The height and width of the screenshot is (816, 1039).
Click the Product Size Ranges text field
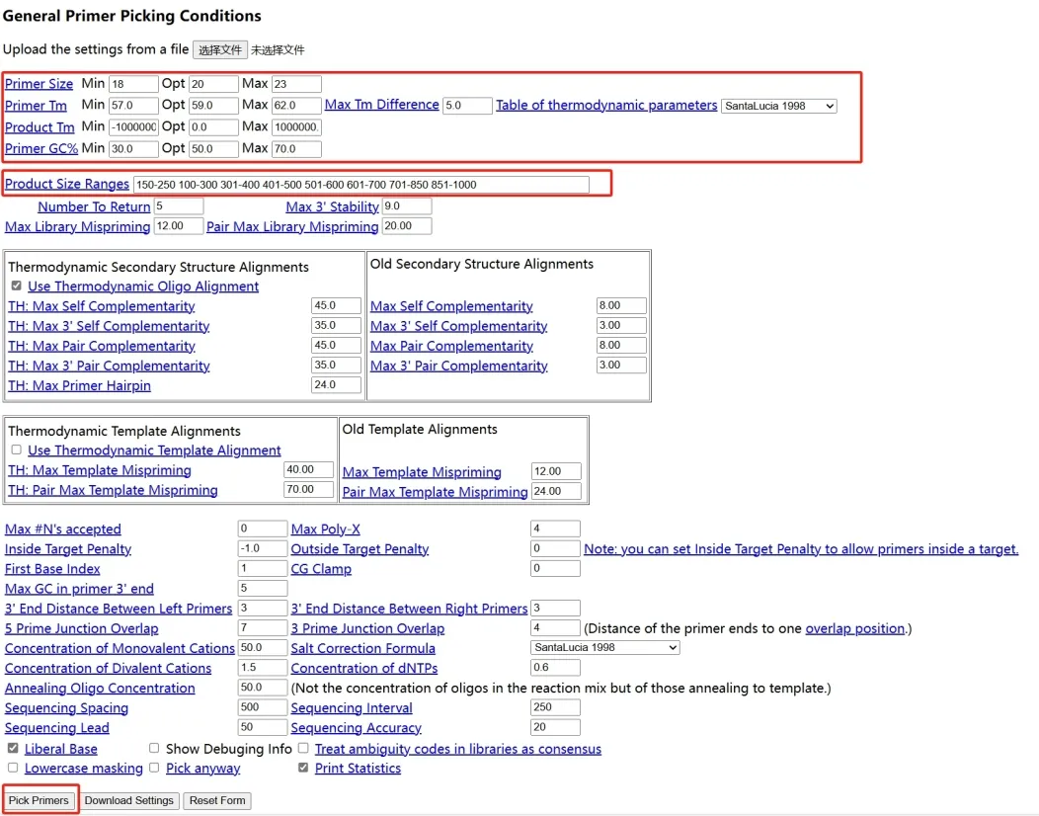click(x=361, y=185)
